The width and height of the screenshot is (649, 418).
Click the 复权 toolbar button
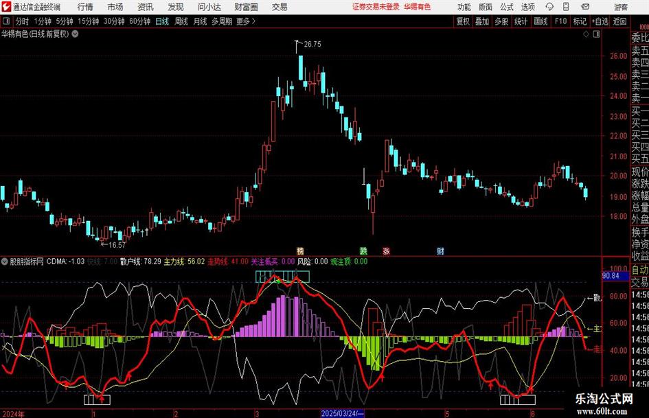pos(463,21)
